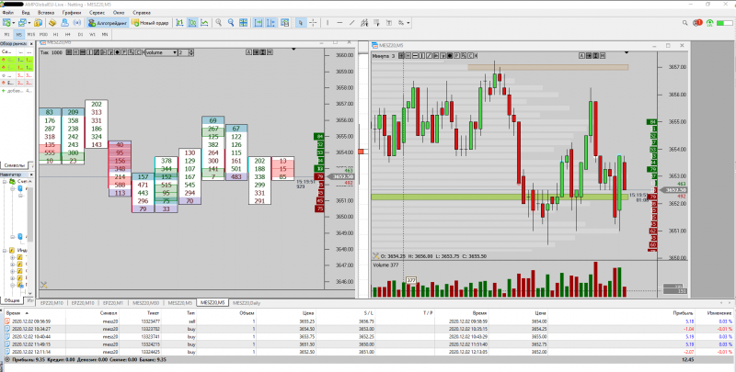Open the Справка menu
The image size is (736, 372).
142,13
